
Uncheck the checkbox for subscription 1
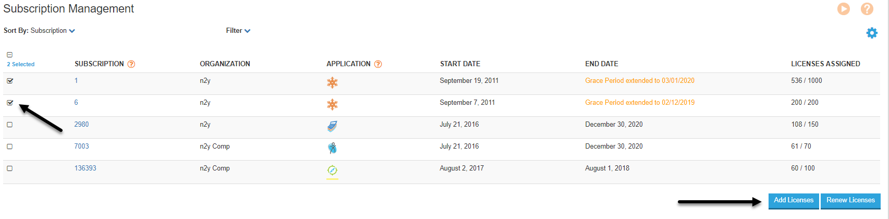pos(10,81)
